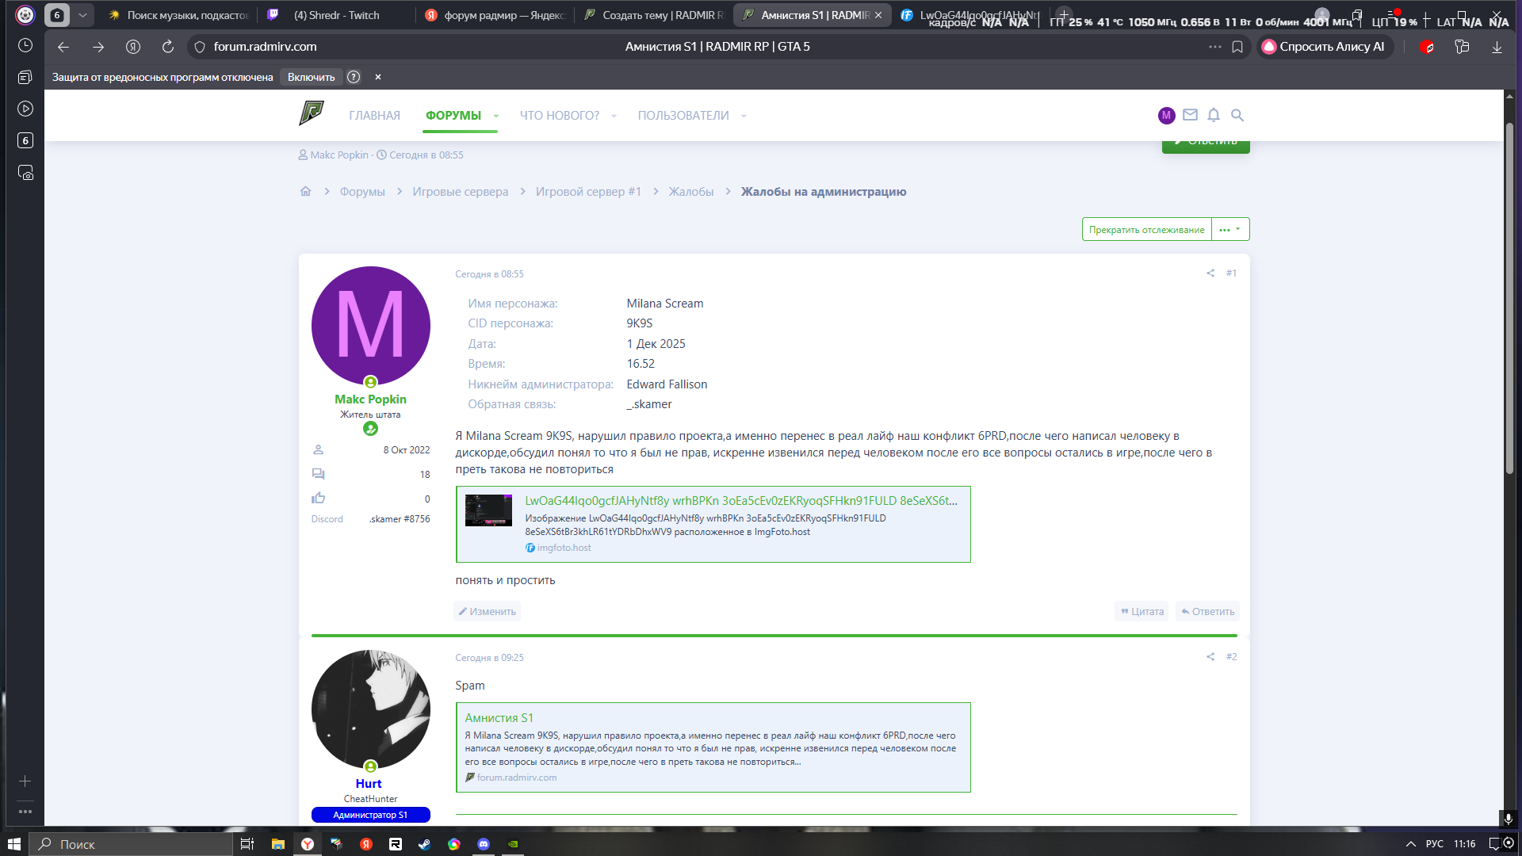Image resolution: width=1522 pixels, height=856 pixels.
Task: Open the imgfoto.host image thumbnail
Action: (x=488, y=510)
